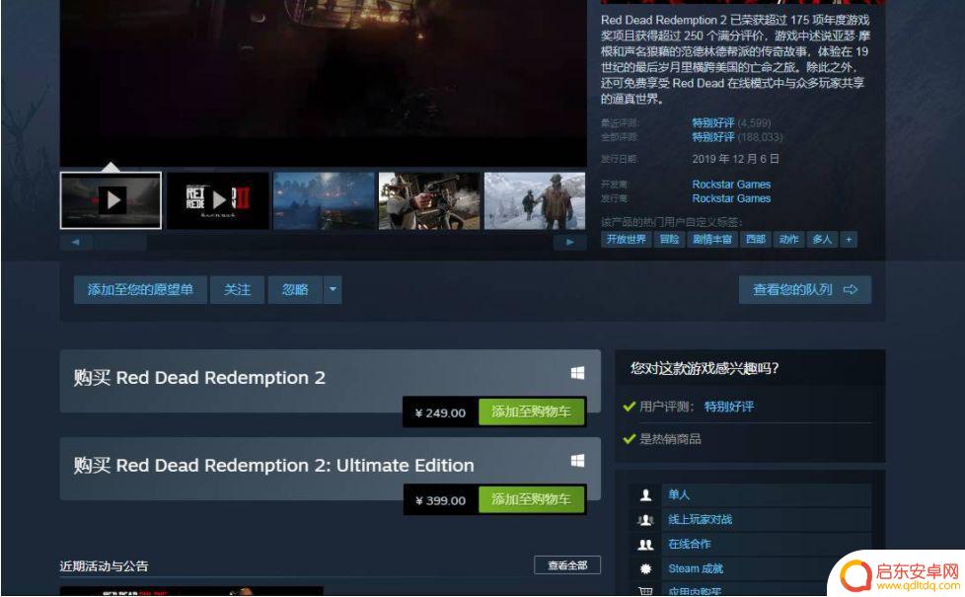965x597 pixels.
Task: Click 查看全部 view all announcements button
Action: coord(567,565)
